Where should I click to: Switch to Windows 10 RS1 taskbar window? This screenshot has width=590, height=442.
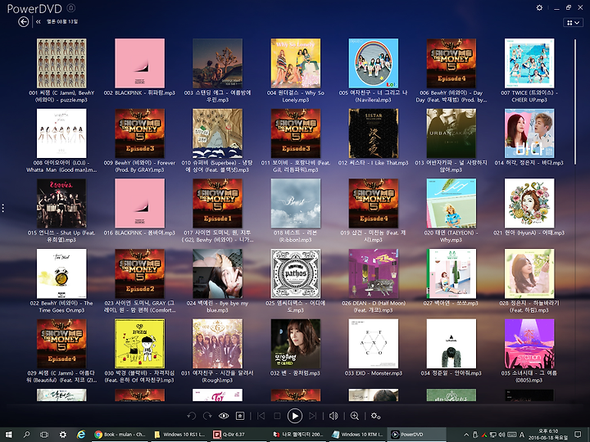coord(179,435)
